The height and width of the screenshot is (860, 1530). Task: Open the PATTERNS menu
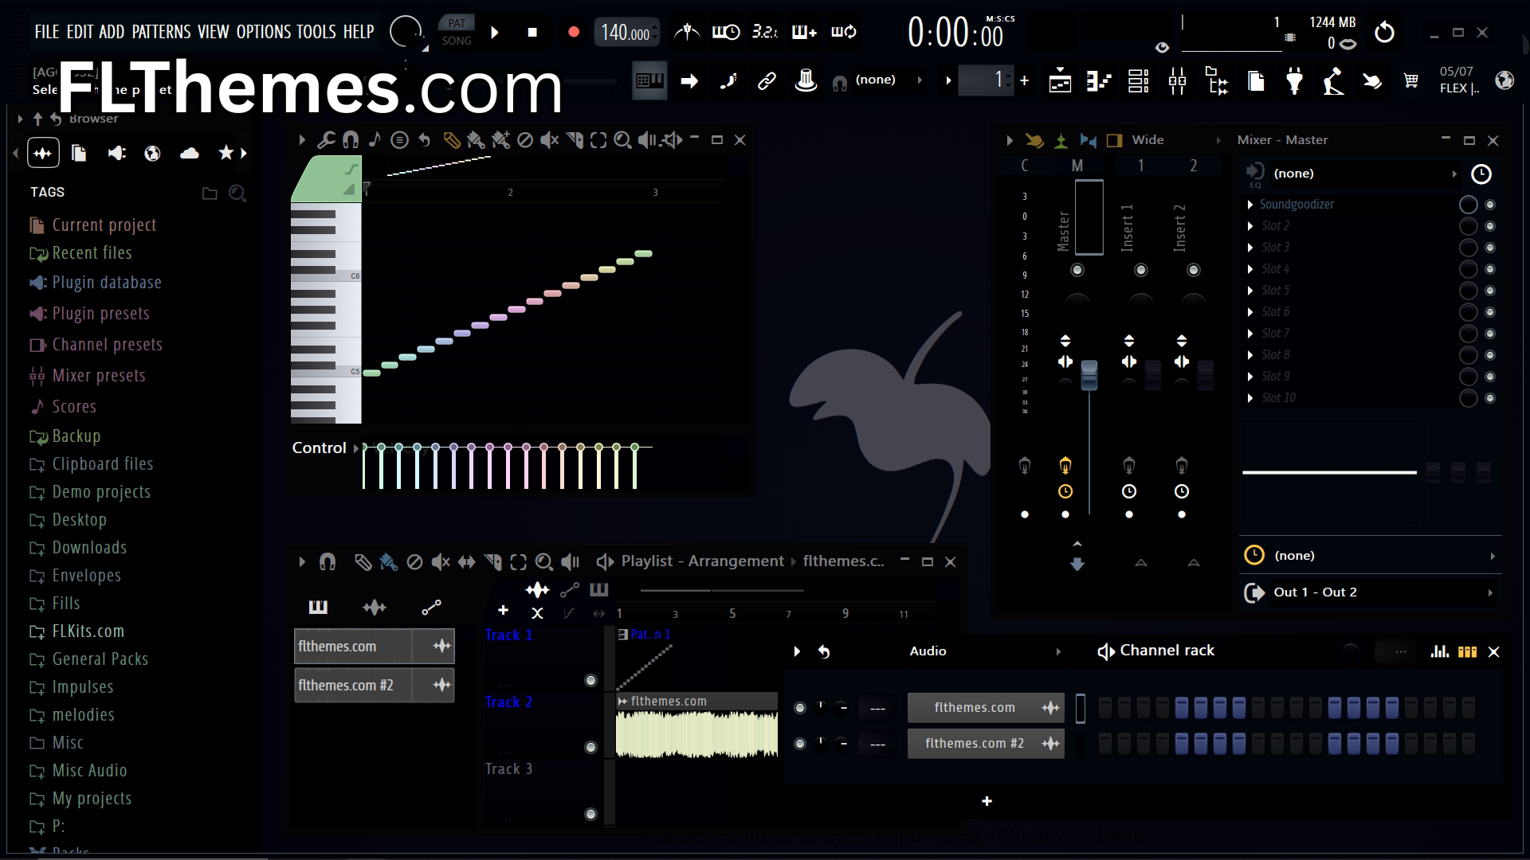[161, 32]
